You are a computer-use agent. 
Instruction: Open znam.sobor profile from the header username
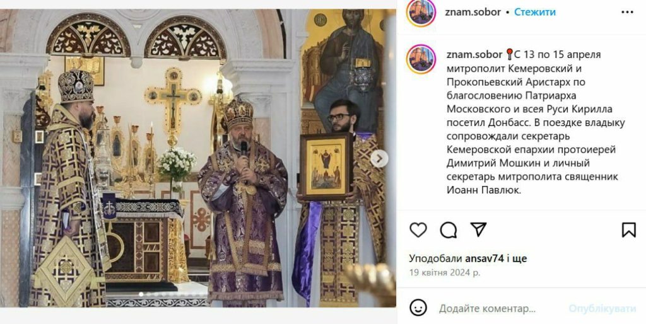(473, 12)
